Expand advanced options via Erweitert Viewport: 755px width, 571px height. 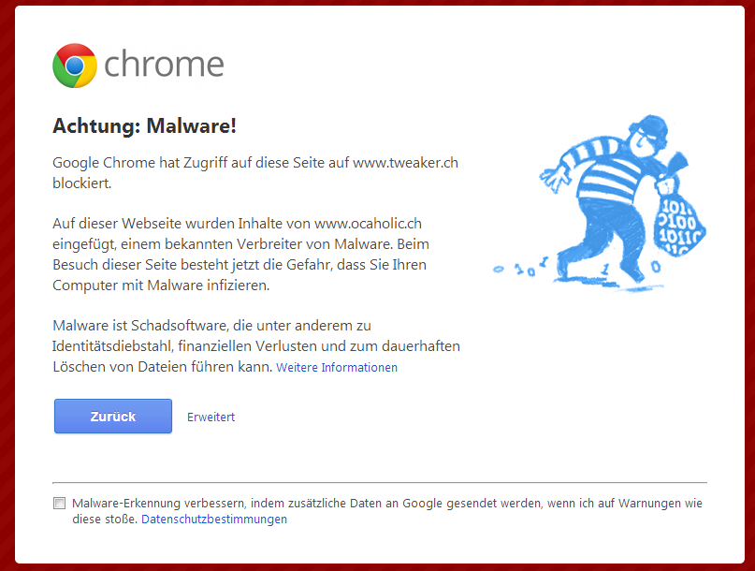pyautogui.click(x=211, y=417)
